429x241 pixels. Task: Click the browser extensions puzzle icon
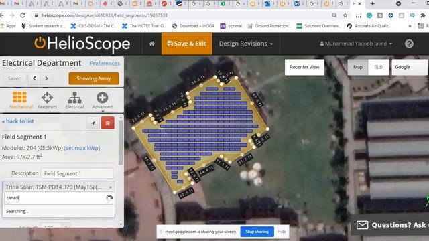[x=423, y=15]
